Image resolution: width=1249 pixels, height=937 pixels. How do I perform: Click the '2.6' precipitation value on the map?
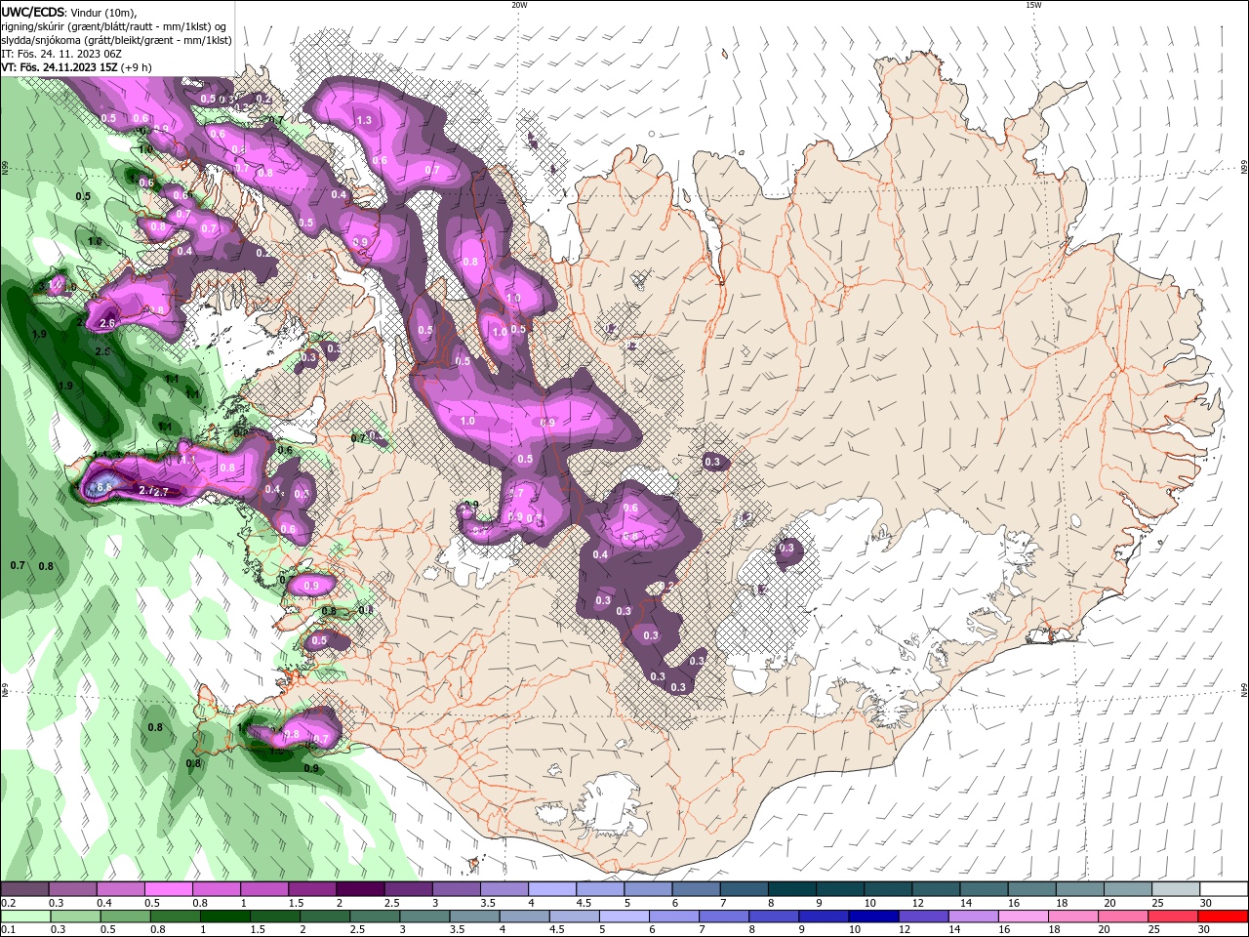click(108, 323)
